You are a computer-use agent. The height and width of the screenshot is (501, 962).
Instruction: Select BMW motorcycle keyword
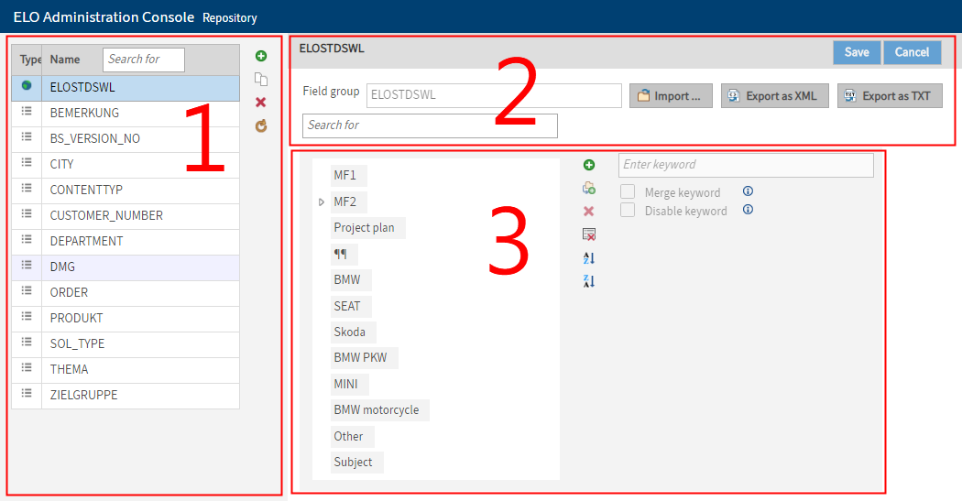coord(380,409)
